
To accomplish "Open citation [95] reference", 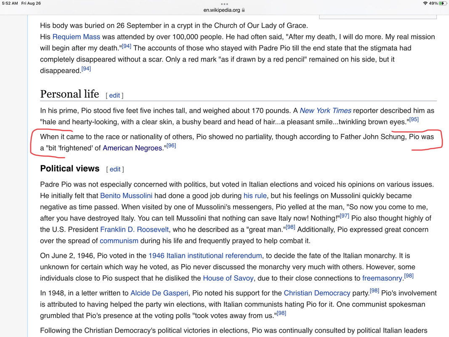I will pos(414,119).
